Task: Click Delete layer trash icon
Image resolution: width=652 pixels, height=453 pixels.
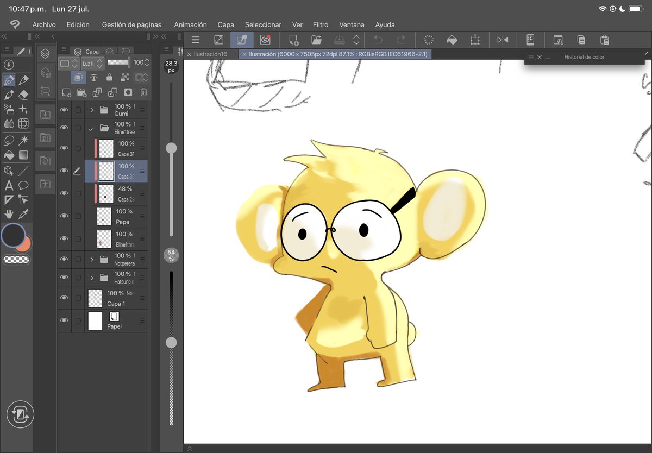Action: point(143,92)
